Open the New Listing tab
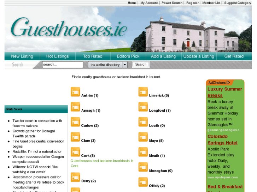 pyautogui.click(x=22, y=56)
